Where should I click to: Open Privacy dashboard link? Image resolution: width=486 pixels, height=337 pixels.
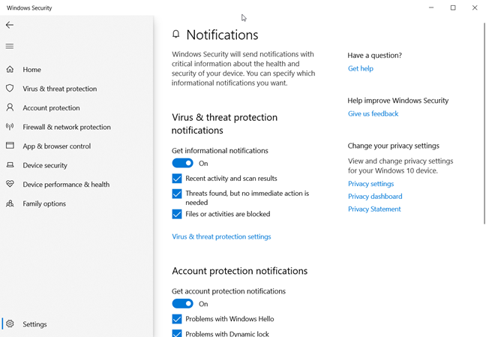point(375,197)
